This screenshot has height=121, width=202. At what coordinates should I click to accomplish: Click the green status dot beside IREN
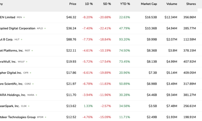pos(24,17)
